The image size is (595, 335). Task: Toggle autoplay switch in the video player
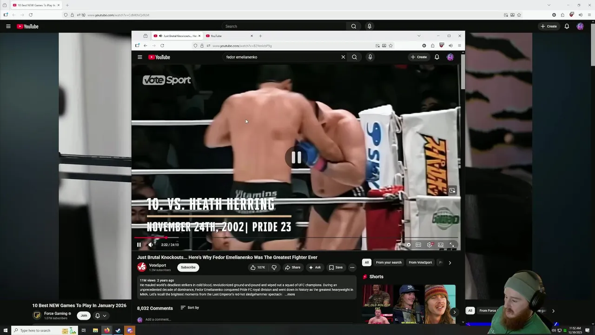tap(408, 245)
